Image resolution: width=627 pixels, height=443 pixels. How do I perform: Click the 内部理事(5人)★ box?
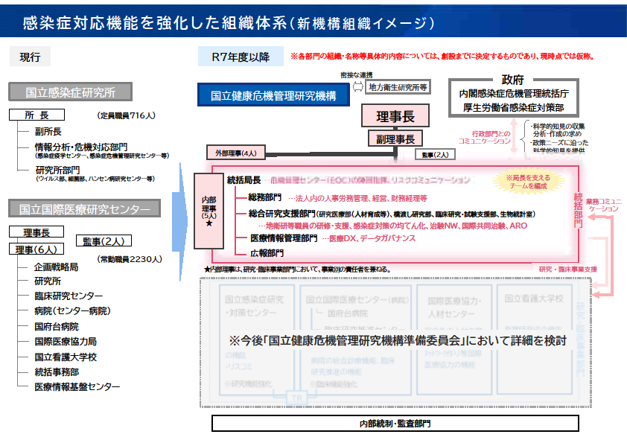[209, 211]
